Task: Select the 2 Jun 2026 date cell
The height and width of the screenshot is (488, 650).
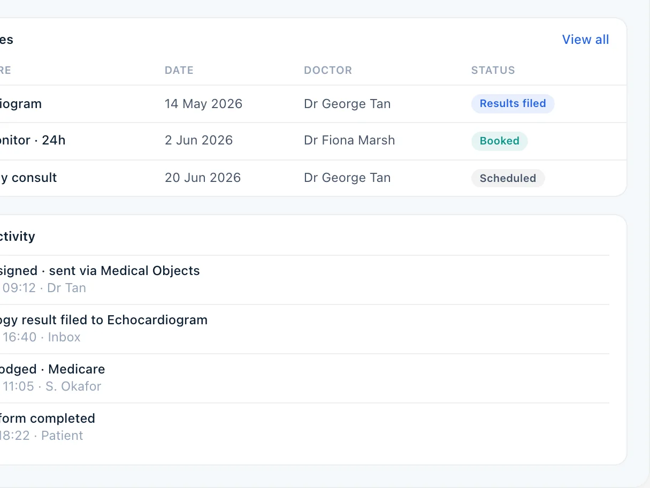Action: click(x=198, y=140)
